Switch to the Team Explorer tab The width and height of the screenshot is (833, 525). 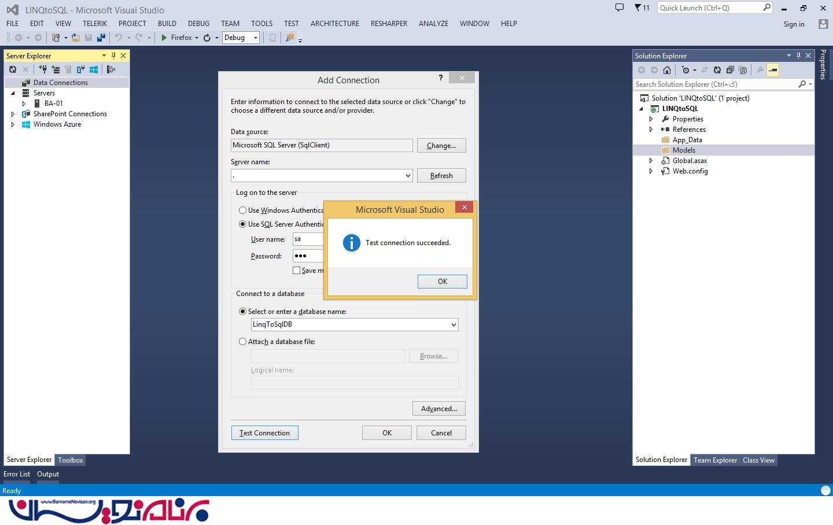pyautogui.click(x=715, y=460)
